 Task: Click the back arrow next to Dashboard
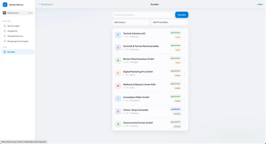pyautogui.click(x=39, y=4)
